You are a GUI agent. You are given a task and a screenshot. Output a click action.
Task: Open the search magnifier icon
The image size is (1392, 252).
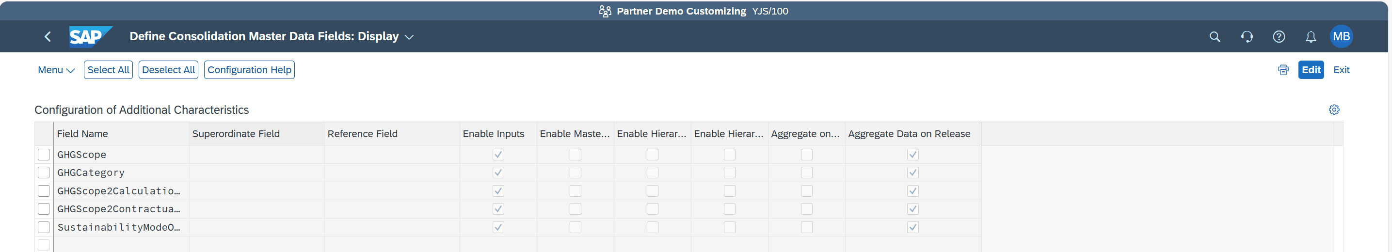click(1214, 37)
